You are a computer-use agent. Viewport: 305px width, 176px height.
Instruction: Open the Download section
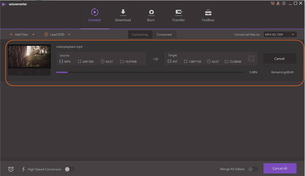click(123, 15)
